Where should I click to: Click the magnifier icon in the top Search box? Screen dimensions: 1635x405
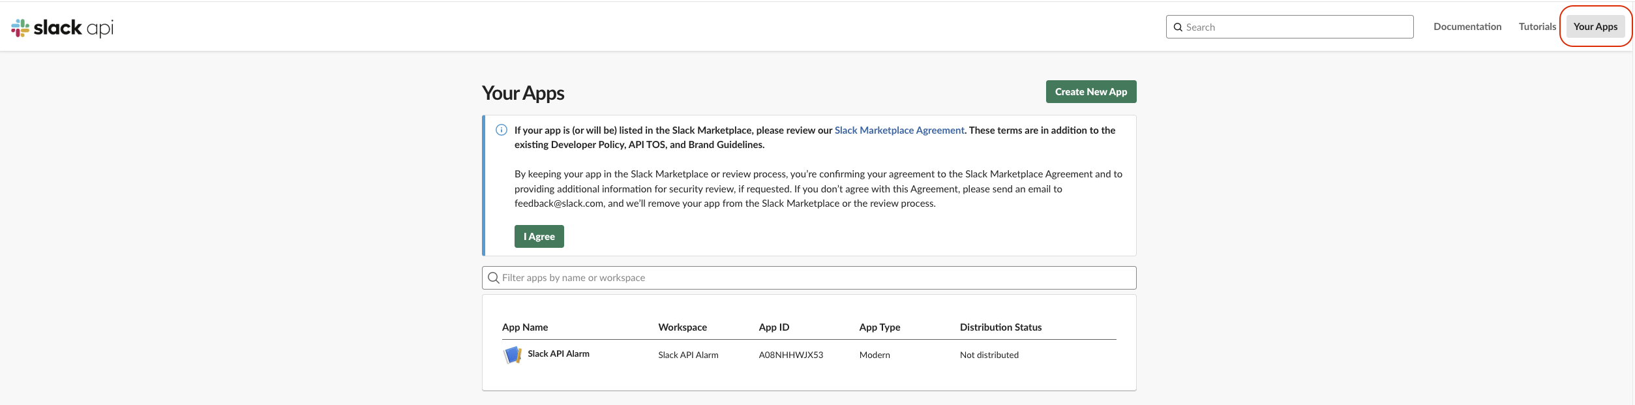point(1178,27)
